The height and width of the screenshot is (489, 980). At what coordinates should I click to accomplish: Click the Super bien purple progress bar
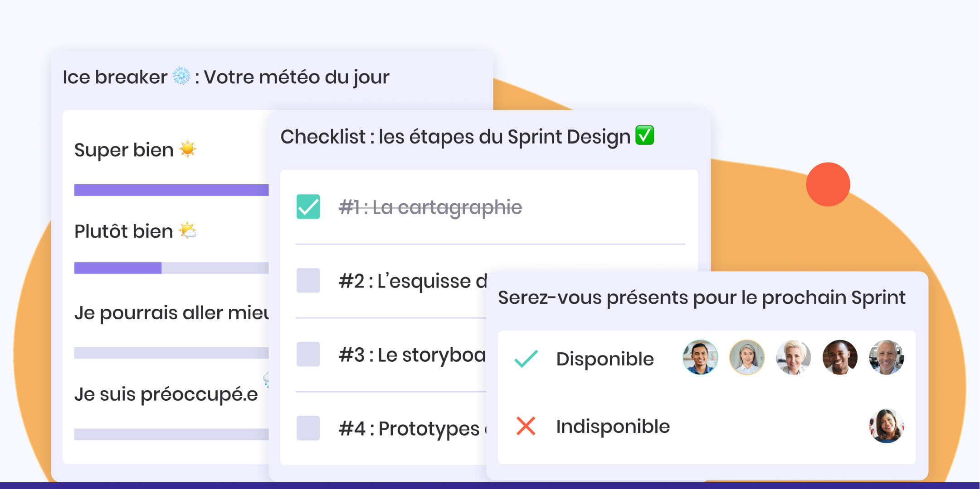171,190
